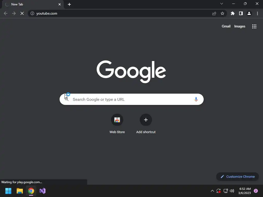Image resolution: width=263 pixels, height=197 pixels.
Task: Click the Chrome taskbar icon
Action: tap(31, 191)
